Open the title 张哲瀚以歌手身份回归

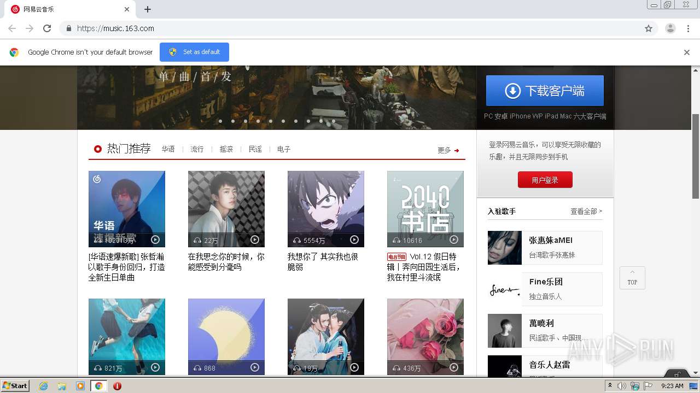point(127,267)
